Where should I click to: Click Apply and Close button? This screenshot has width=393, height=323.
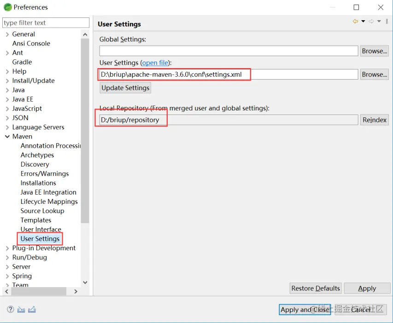[x=305, y=310]
